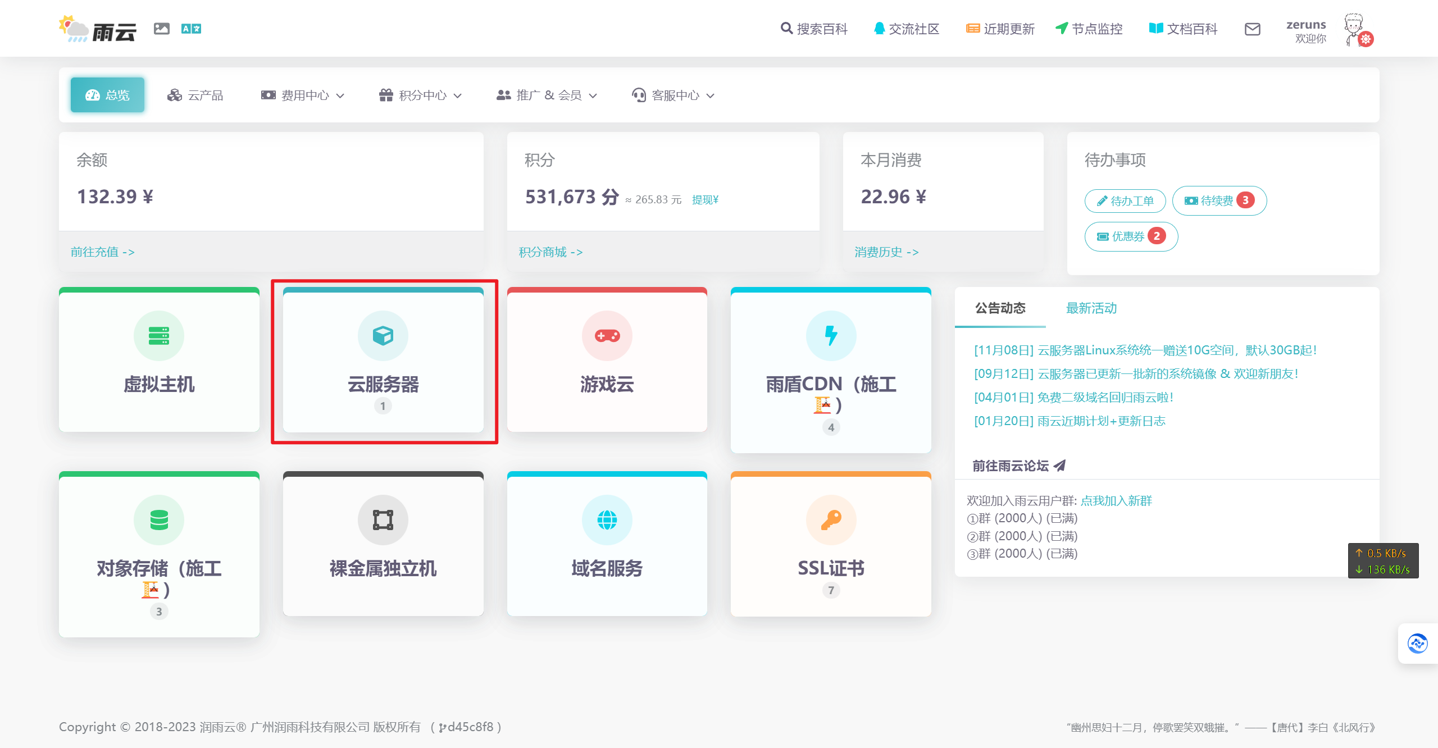Open the [01月20日] plan and changelog announcement
Image resolution: width=1438 pixels, height=748 pixels.
click(1070, 421)
